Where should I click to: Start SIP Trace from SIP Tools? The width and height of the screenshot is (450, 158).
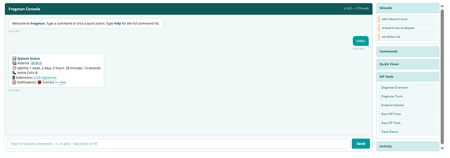408,114
